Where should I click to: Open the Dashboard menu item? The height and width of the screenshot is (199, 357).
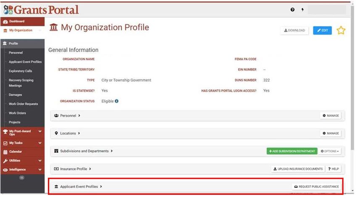(x=22, y=21)
